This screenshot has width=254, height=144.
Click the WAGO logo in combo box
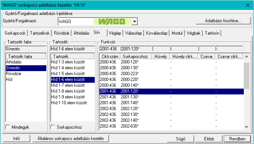112,22
